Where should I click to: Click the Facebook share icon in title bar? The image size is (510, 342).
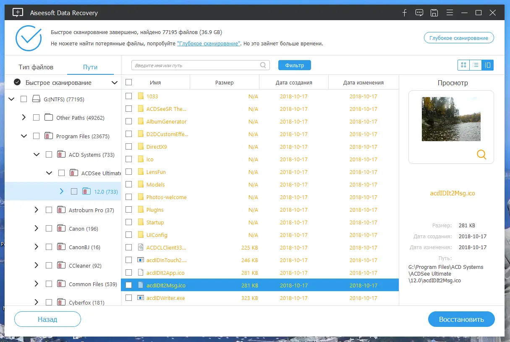[405, 13]
